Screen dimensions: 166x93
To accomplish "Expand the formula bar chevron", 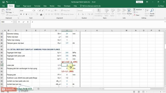I will pyautogui.click(x=165, y=22).
